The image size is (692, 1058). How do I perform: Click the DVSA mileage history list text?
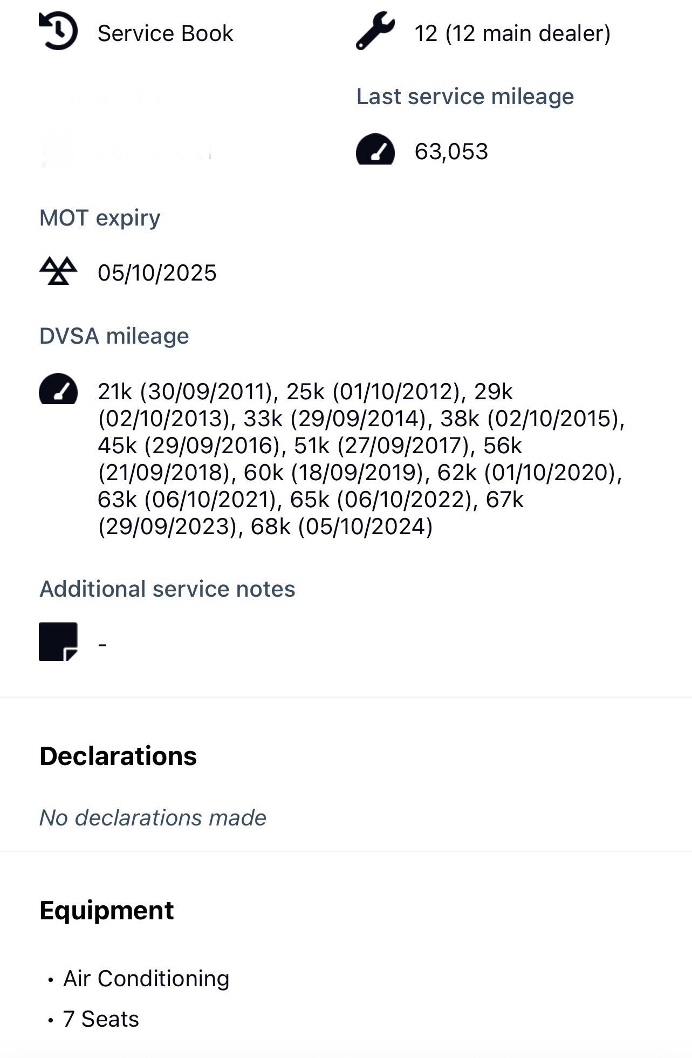click(x=359, y=459)
